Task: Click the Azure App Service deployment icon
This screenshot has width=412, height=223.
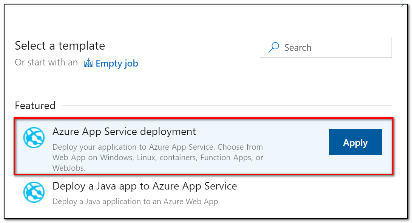Action: point(34,137)
